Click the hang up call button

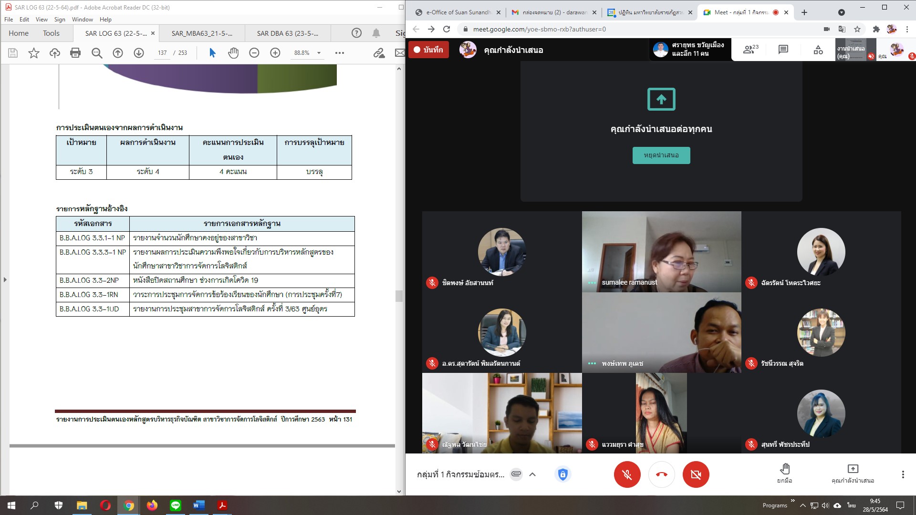pyautogui.click(x=661, y=474)
